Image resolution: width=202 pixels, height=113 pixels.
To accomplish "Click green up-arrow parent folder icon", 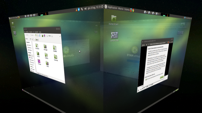I will point(36,35).
